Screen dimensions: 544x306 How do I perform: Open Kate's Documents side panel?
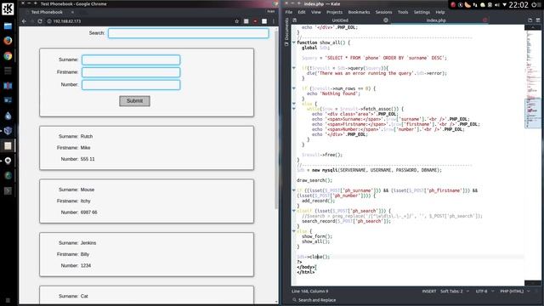[286, 32]
